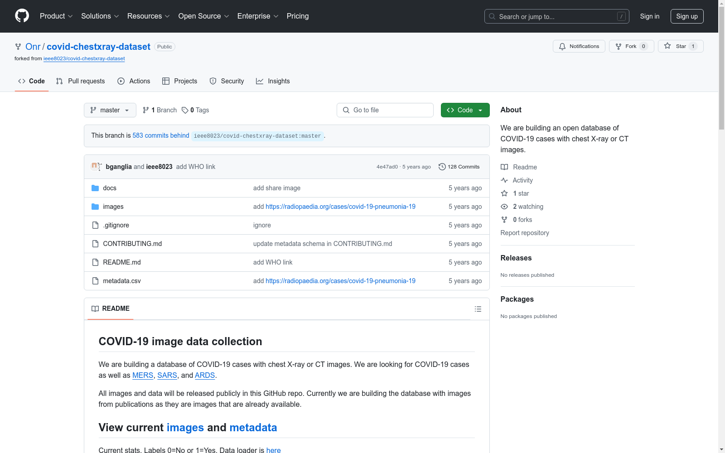
Task: Open commit hash 4e47ad0
Action: (387, 167)
